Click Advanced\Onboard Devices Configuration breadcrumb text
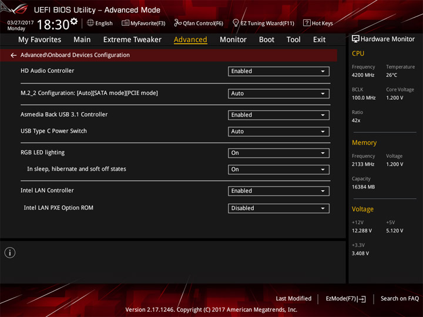This screenshot has width=423, height=317. pos(75,55)
